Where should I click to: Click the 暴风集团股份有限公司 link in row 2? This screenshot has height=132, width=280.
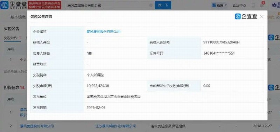click(x=37, y=126)
